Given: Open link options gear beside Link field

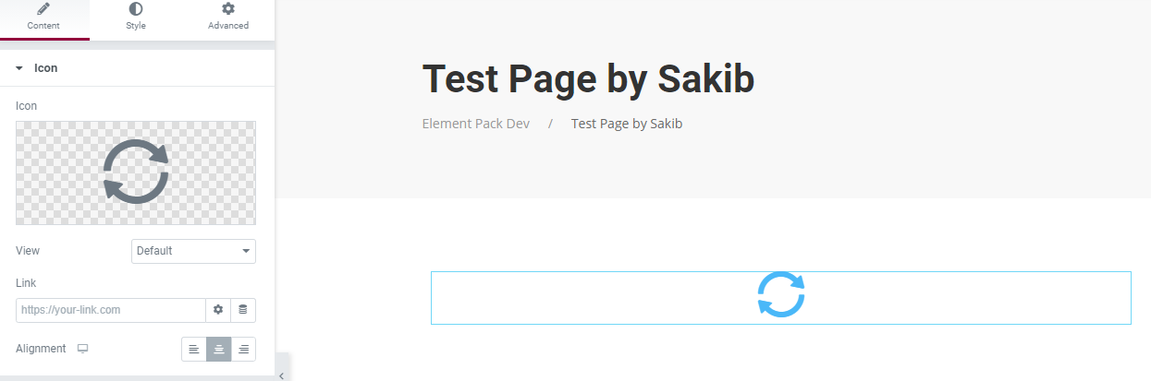Looking at the screenshot, I should coord(218,310).
